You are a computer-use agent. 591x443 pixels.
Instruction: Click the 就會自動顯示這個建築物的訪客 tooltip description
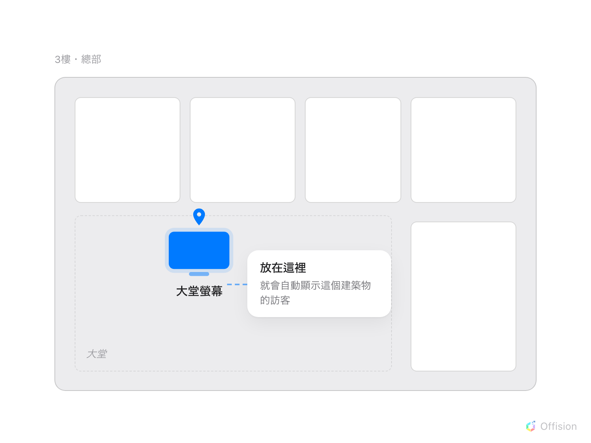[315, 293]
